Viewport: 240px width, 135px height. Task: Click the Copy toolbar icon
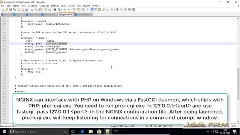[x=36, y=9]
